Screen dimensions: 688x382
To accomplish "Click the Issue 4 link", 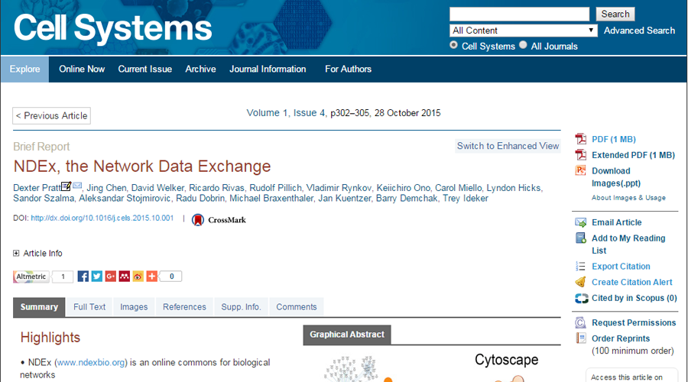I will coord(309,113).
